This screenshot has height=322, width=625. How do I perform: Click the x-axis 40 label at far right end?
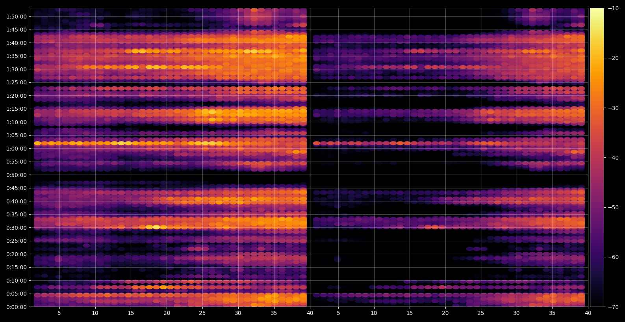click(x=588, y=313)
